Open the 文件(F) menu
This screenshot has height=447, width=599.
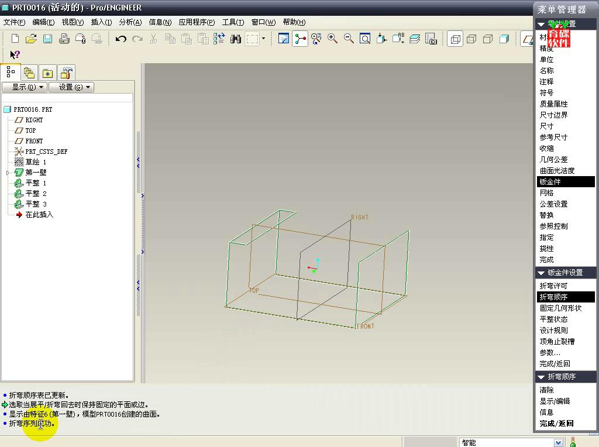15,22
